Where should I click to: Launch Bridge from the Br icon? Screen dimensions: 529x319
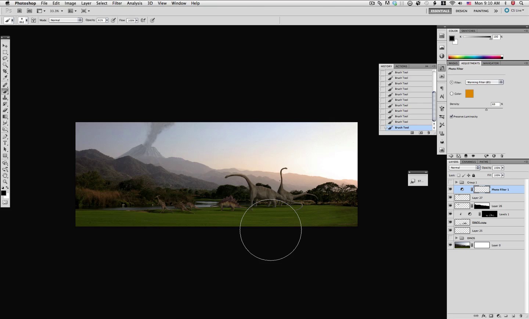(x=20, y=11)
